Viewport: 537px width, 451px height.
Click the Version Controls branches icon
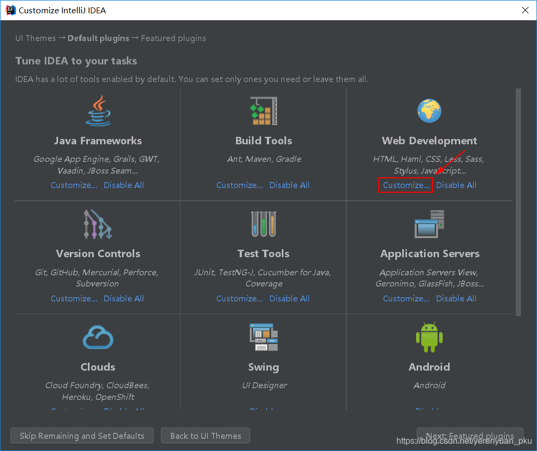point(98,224)
